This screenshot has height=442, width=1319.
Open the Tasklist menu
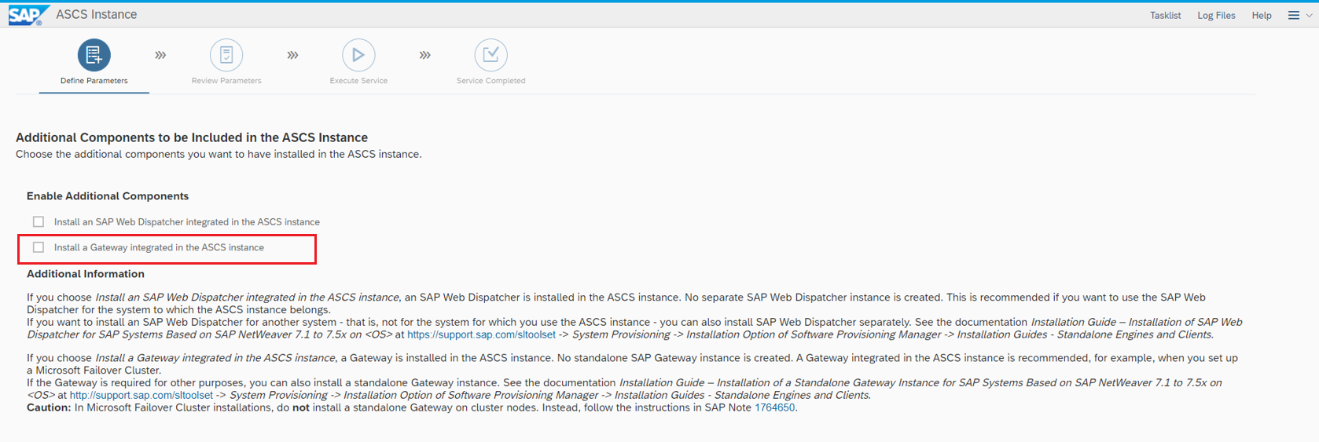1165,15
